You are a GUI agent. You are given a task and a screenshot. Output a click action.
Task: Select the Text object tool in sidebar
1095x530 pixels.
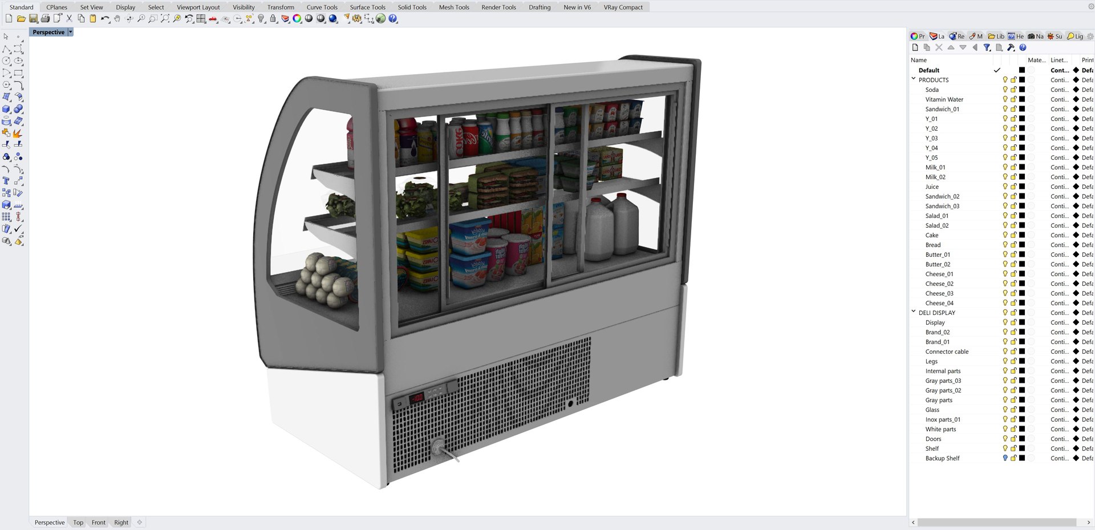point(6,181)
